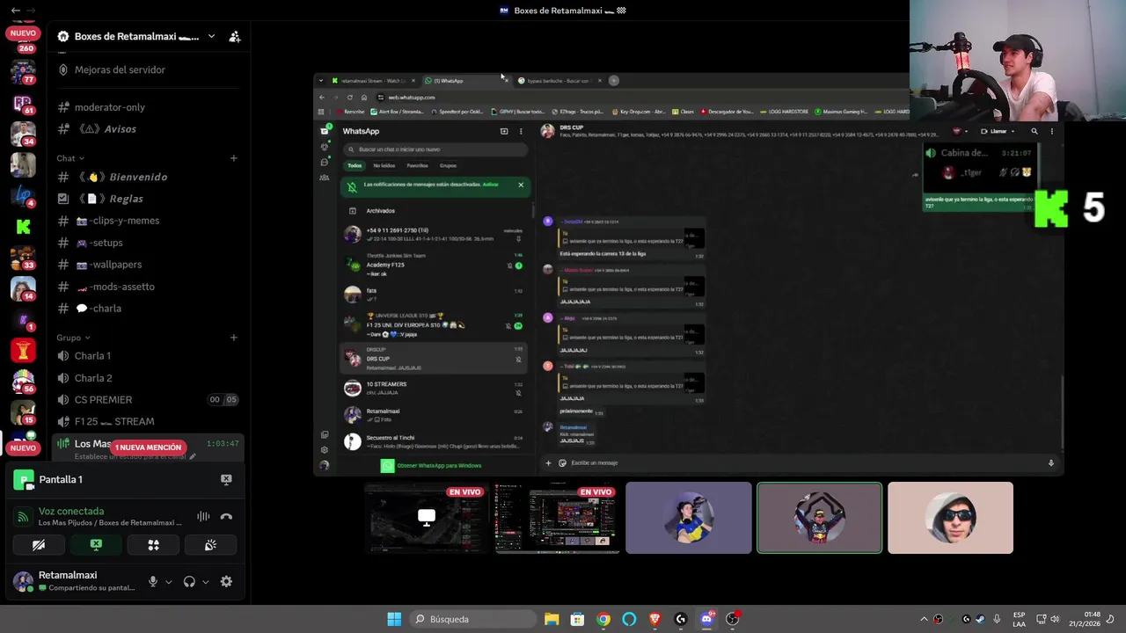Open the charla text channel
Image resolution: width=1126 pixels, height=633 pixels.
coord(147,309)
